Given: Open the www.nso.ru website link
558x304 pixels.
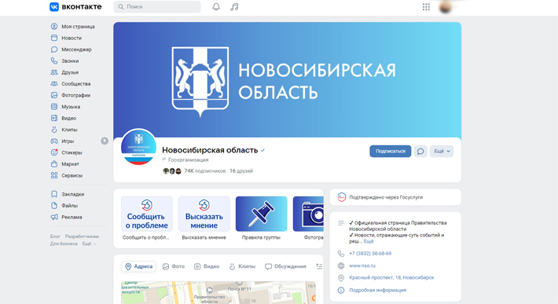Looking at the screenshot, I should coord(362,266).
